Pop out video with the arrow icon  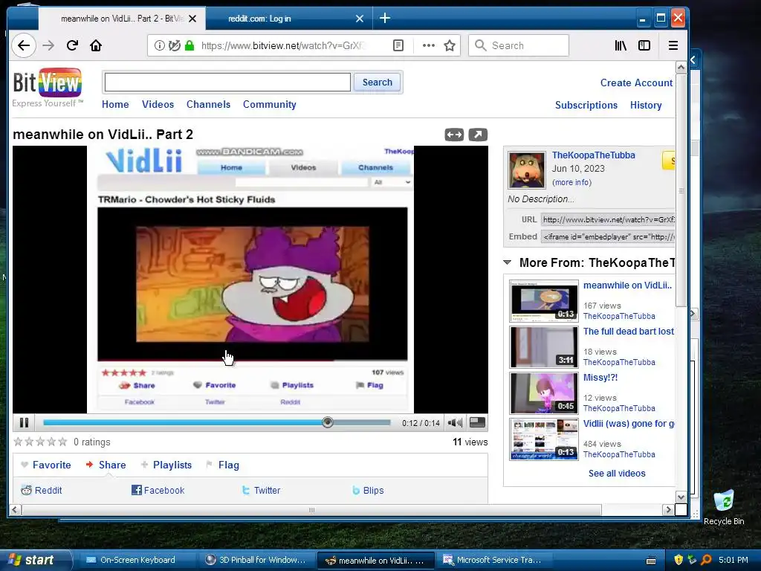[478, 135]
